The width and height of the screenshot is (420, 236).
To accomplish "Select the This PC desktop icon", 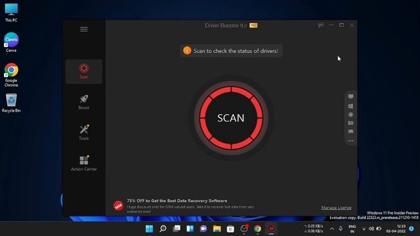I will click(11, 13).
